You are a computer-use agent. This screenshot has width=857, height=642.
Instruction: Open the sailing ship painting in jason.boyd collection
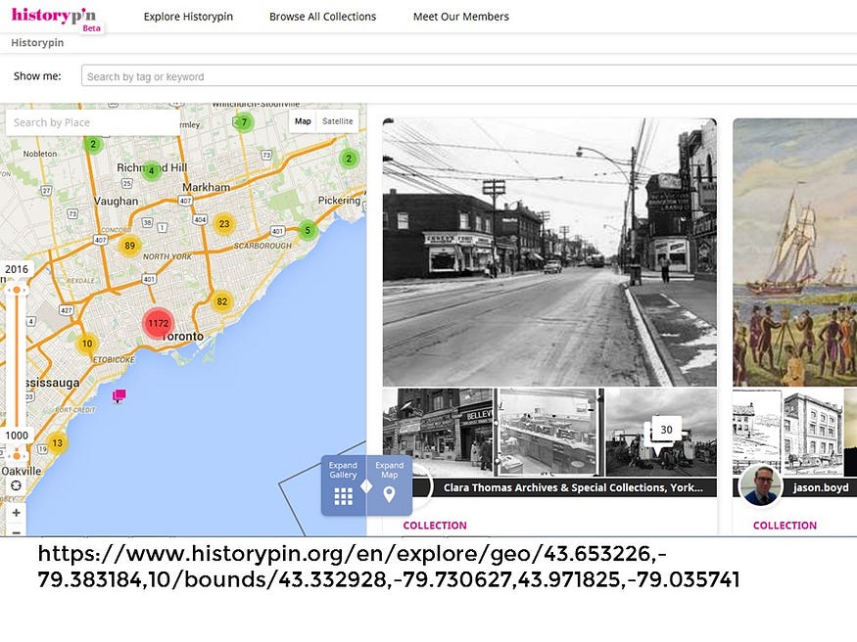point(794,252)
